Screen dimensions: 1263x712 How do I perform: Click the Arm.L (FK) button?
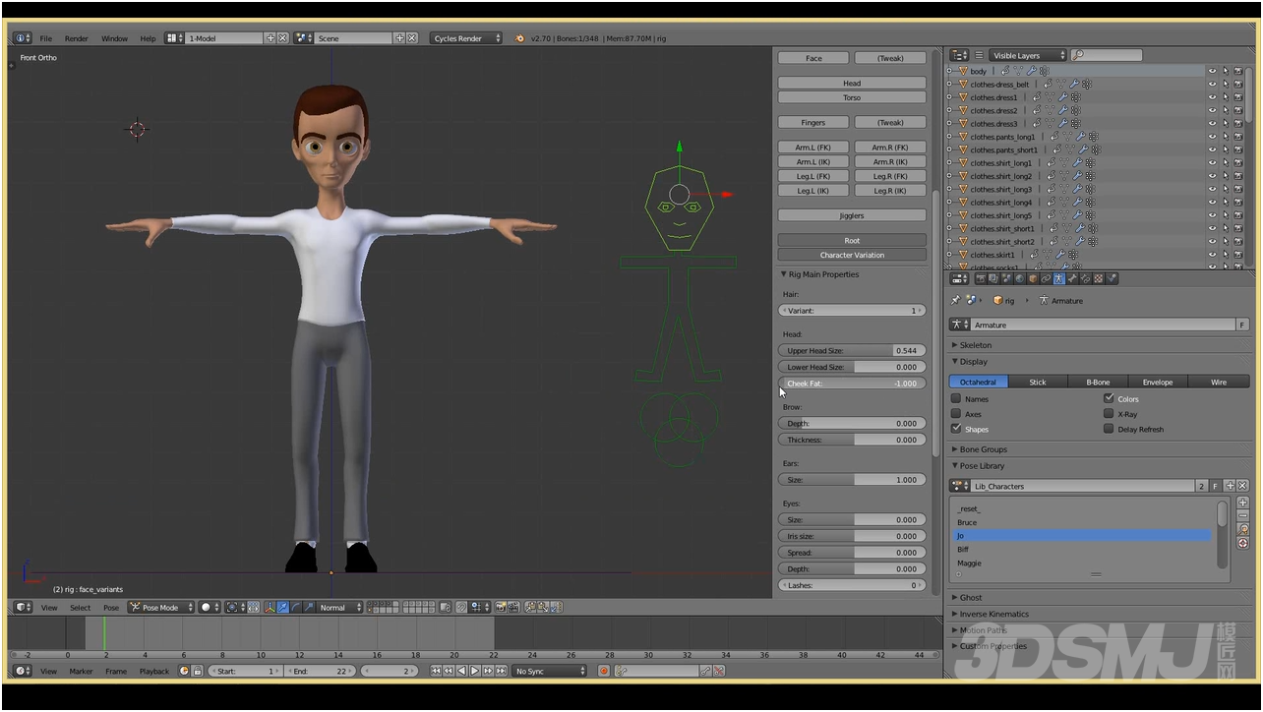[813, 148]
